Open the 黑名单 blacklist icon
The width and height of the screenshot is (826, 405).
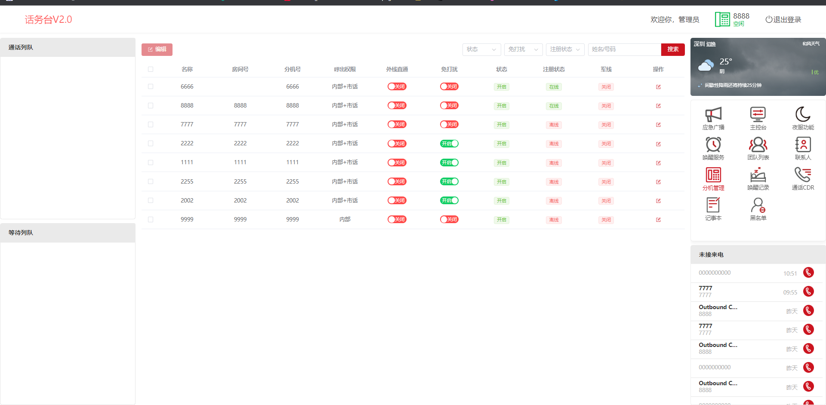(x=758, y=206)
